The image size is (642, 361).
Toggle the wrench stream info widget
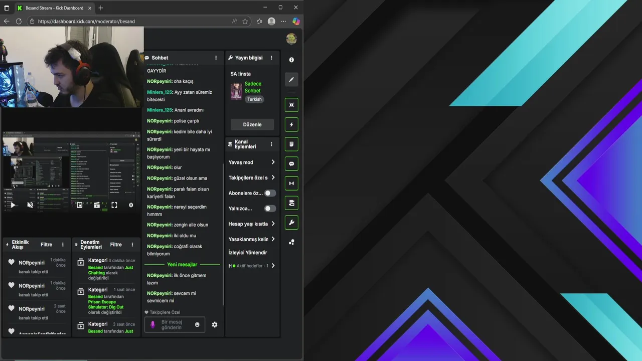[291, 222]
